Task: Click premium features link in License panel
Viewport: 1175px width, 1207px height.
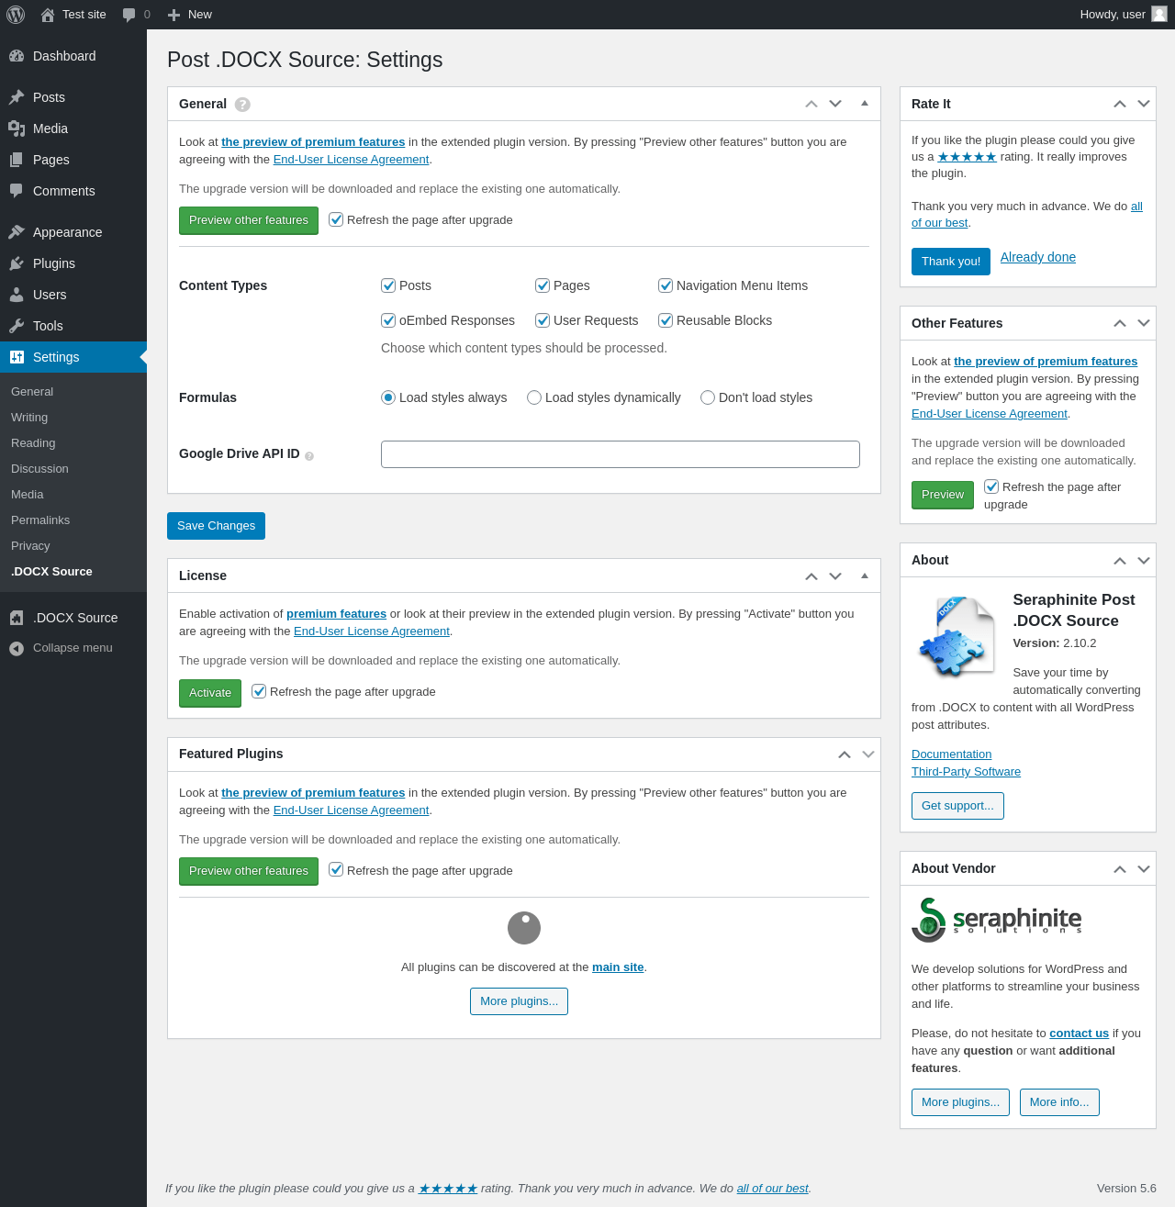Action: click(x=336, y=614)
